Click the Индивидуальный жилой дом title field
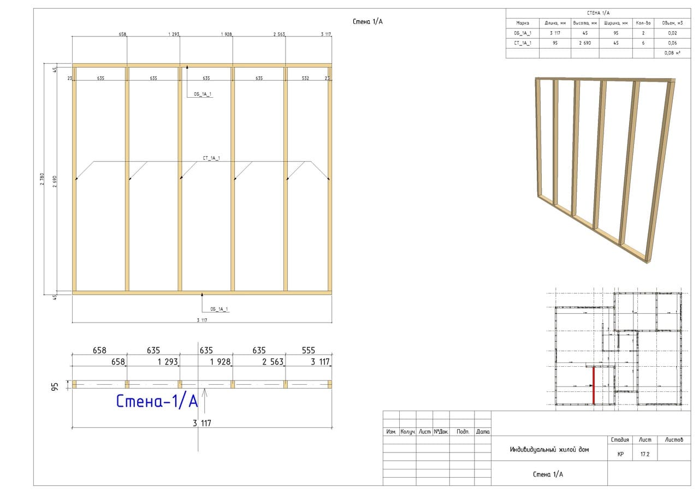Viewport: 699px width, 494px height. click(x=549, y=450)
